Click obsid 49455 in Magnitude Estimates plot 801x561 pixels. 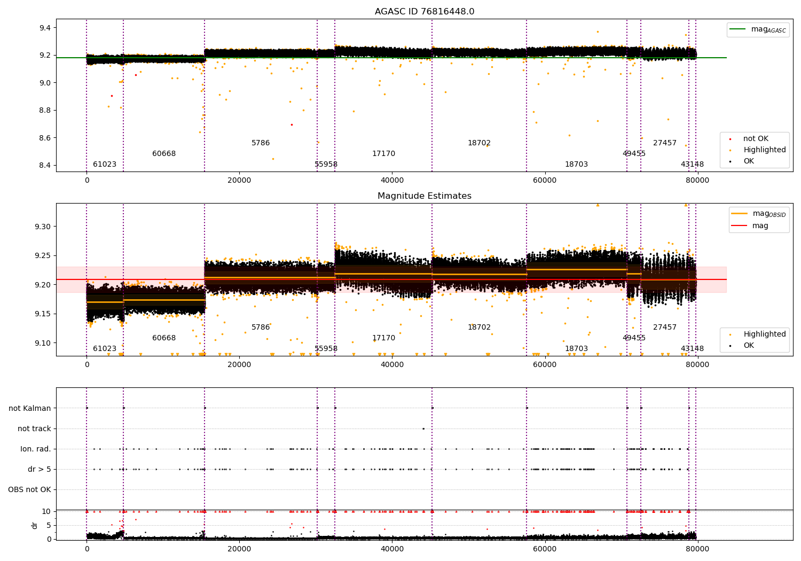pyautogui.click(x=634, y=338)
